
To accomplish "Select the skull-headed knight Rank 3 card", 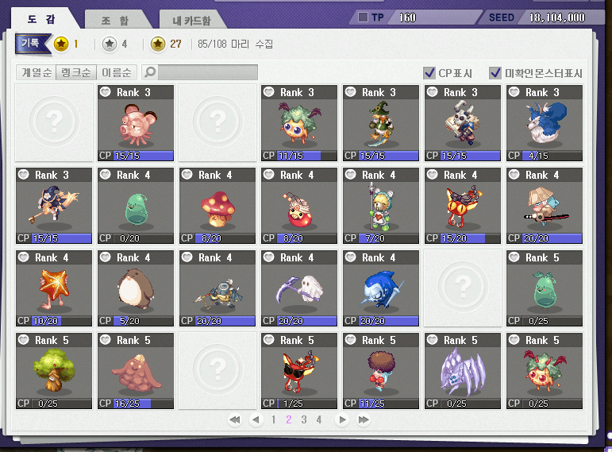I will point(463,123).
